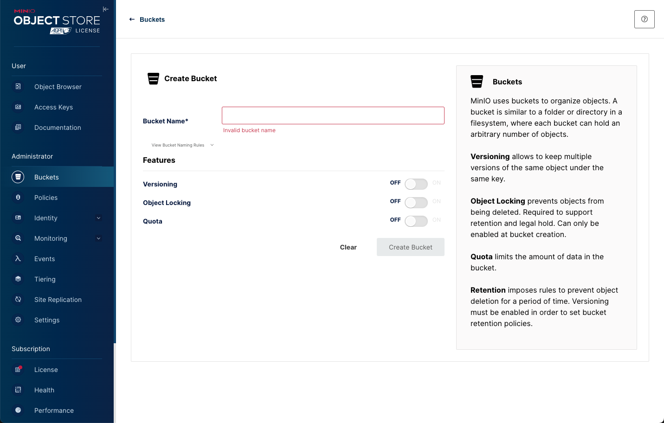The image size is (664, 423).
Task: Click the Health icon
Action: [18, 390]
